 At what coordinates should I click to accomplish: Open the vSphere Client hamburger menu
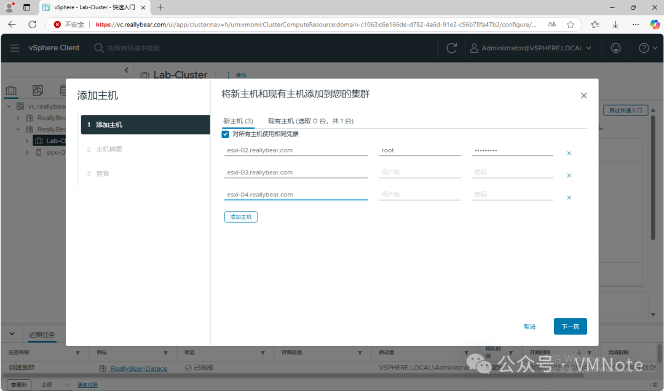tap(15, 48)
